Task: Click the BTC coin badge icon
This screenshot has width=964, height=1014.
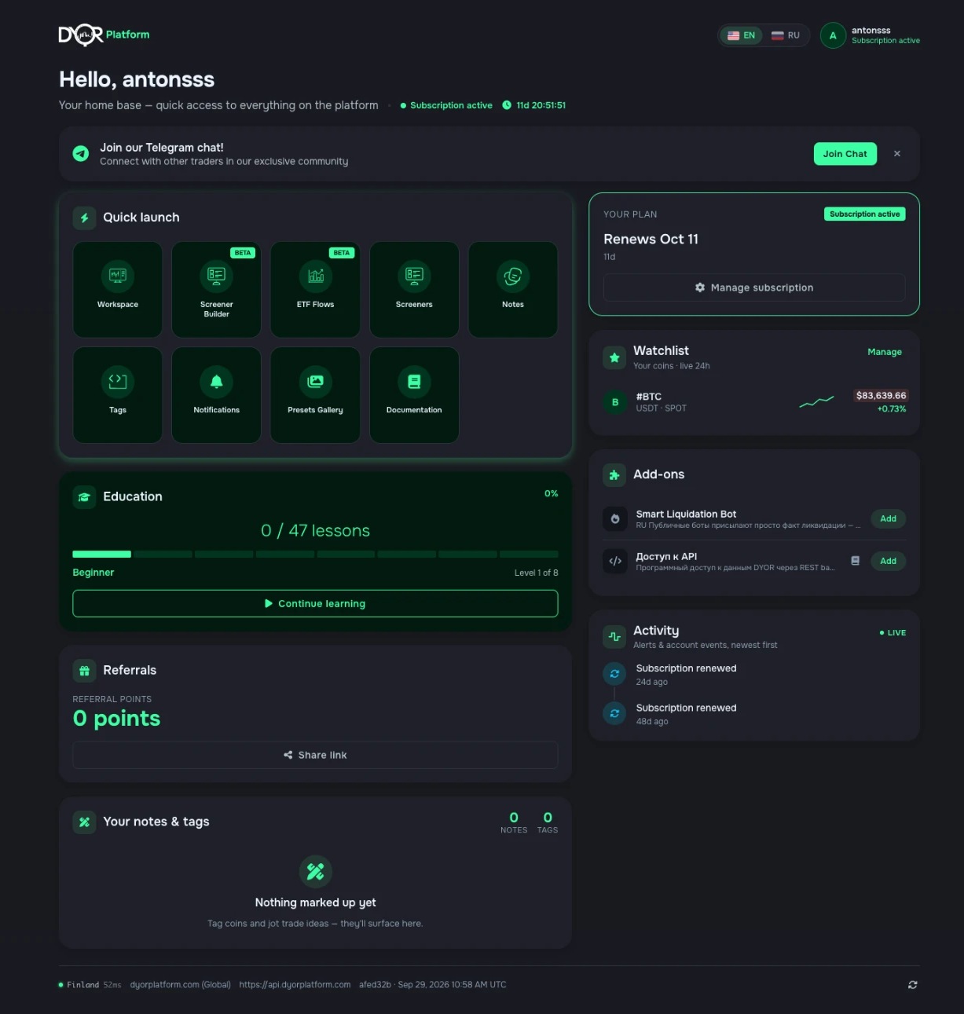Action: pyautogui.click(x=615, y=403)
